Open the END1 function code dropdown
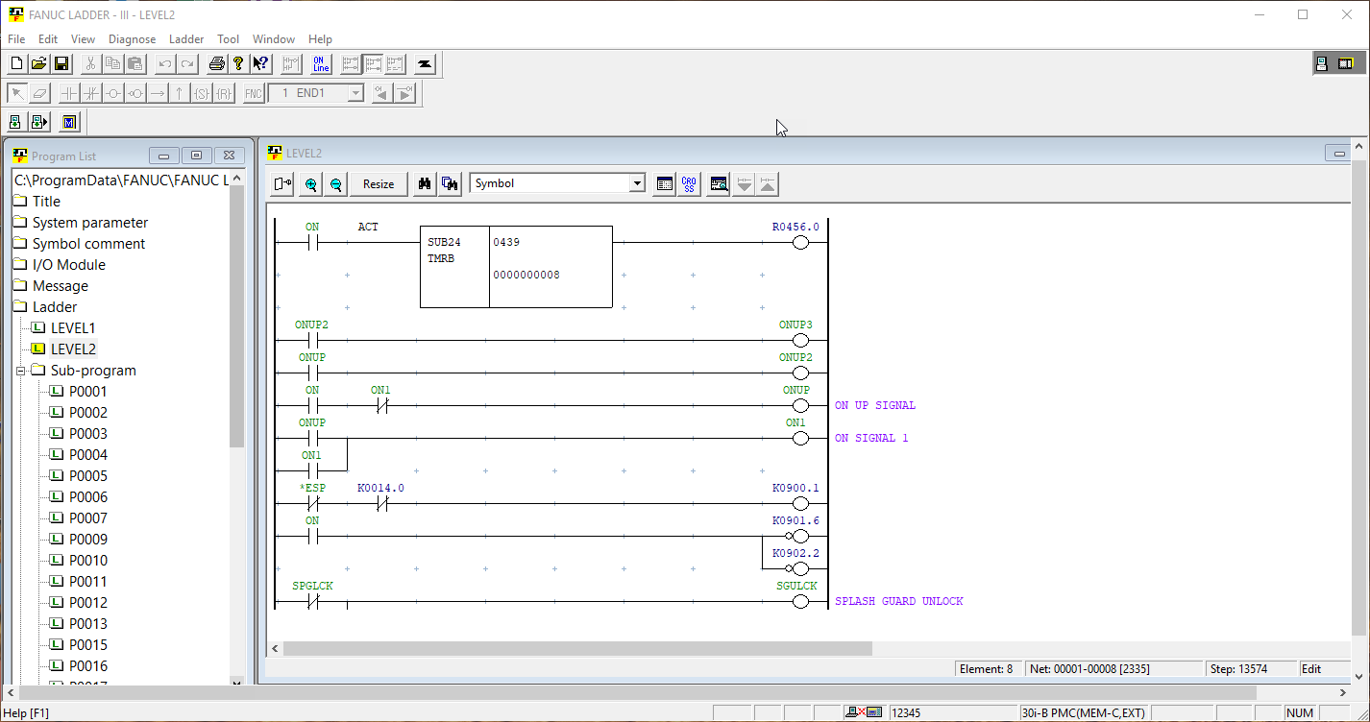This screenshot has height=722, width=1370. click(355, 92)
